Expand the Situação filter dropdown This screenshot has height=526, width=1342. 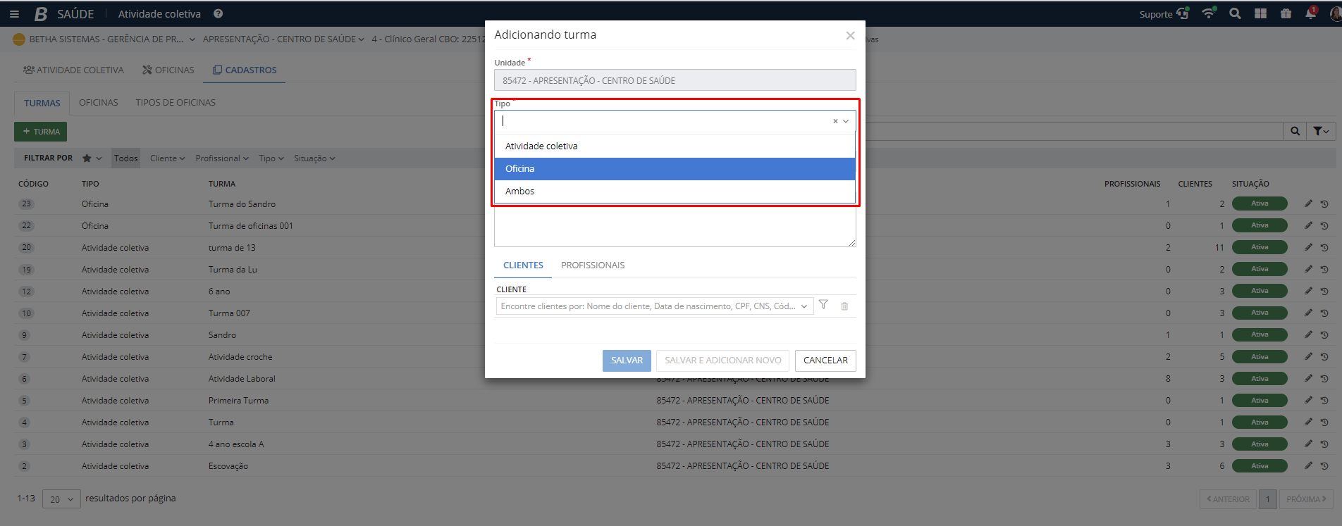(x=314, y=158)
